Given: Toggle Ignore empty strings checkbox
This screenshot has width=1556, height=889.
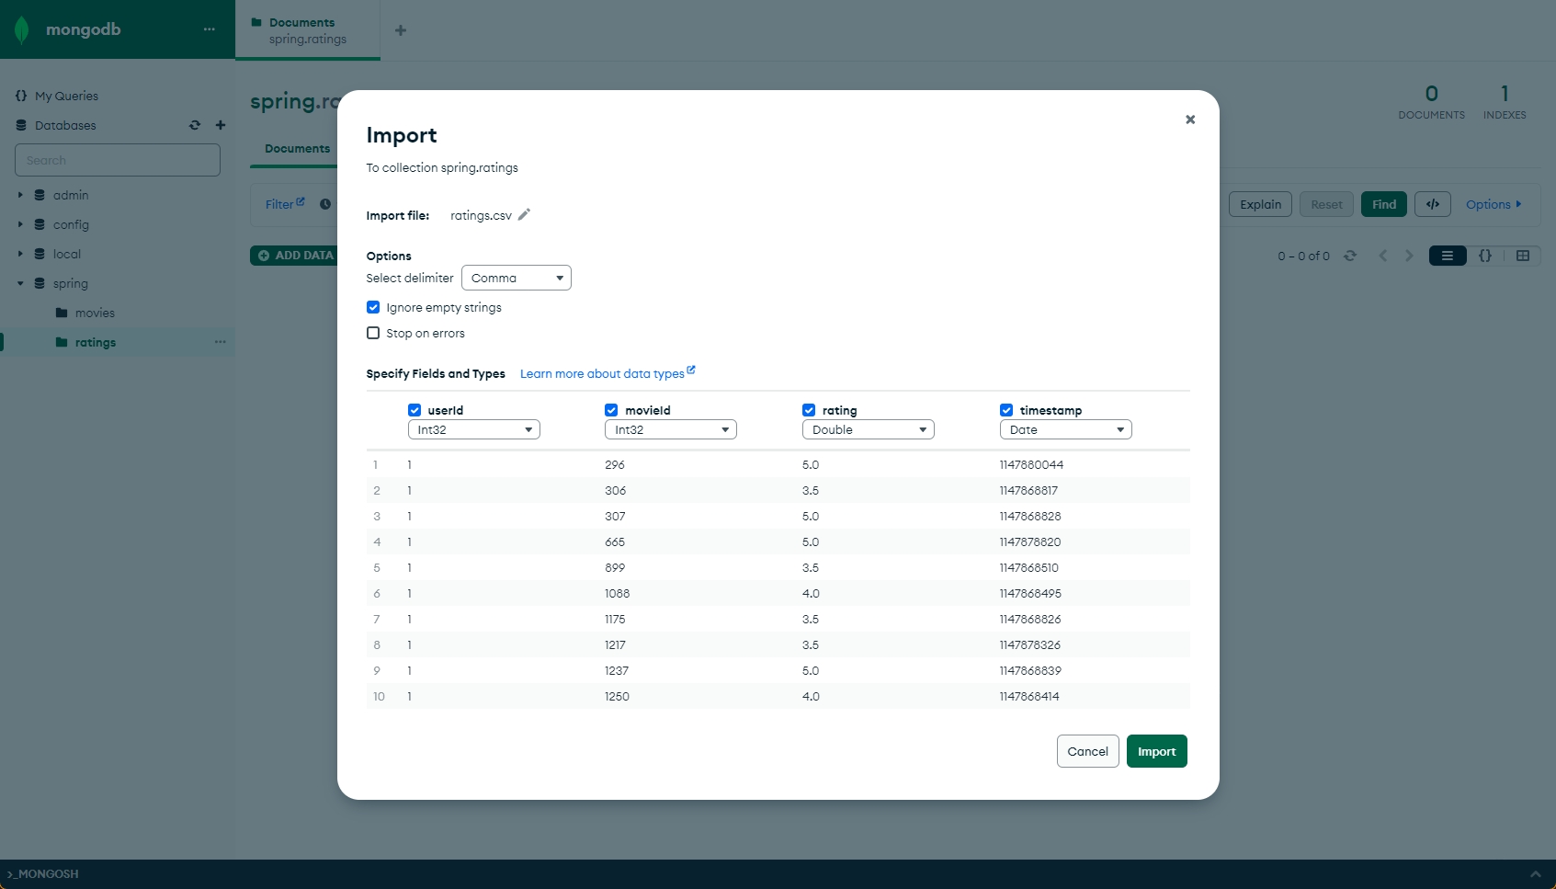Looking at the screenshot, I should click(373, 307).
